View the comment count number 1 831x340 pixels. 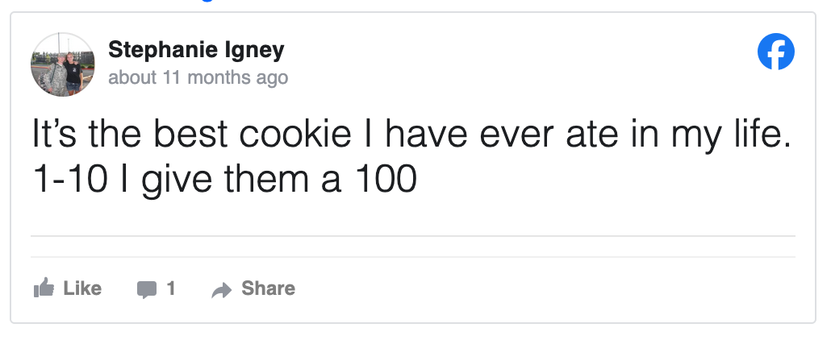pos(170,288)
